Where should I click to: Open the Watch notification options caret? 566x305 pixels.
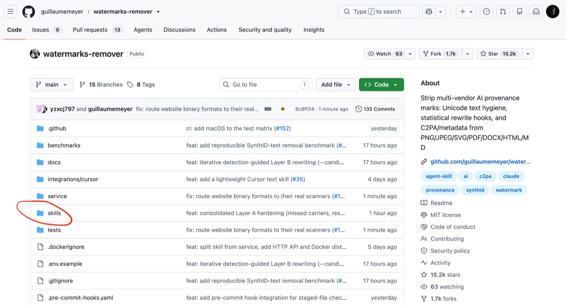point(410,54)
